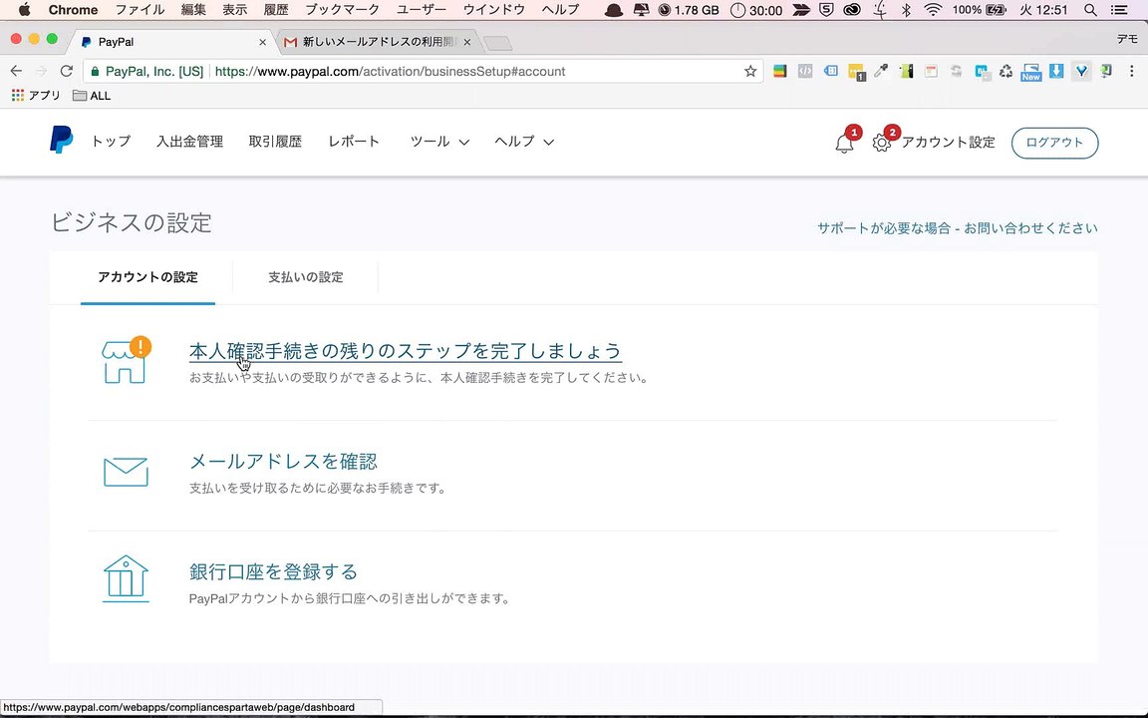Viewport: 1148px width, 718px height.
Task: Go to トップ in PayPal navigation
Action: [x=111, y=142]
